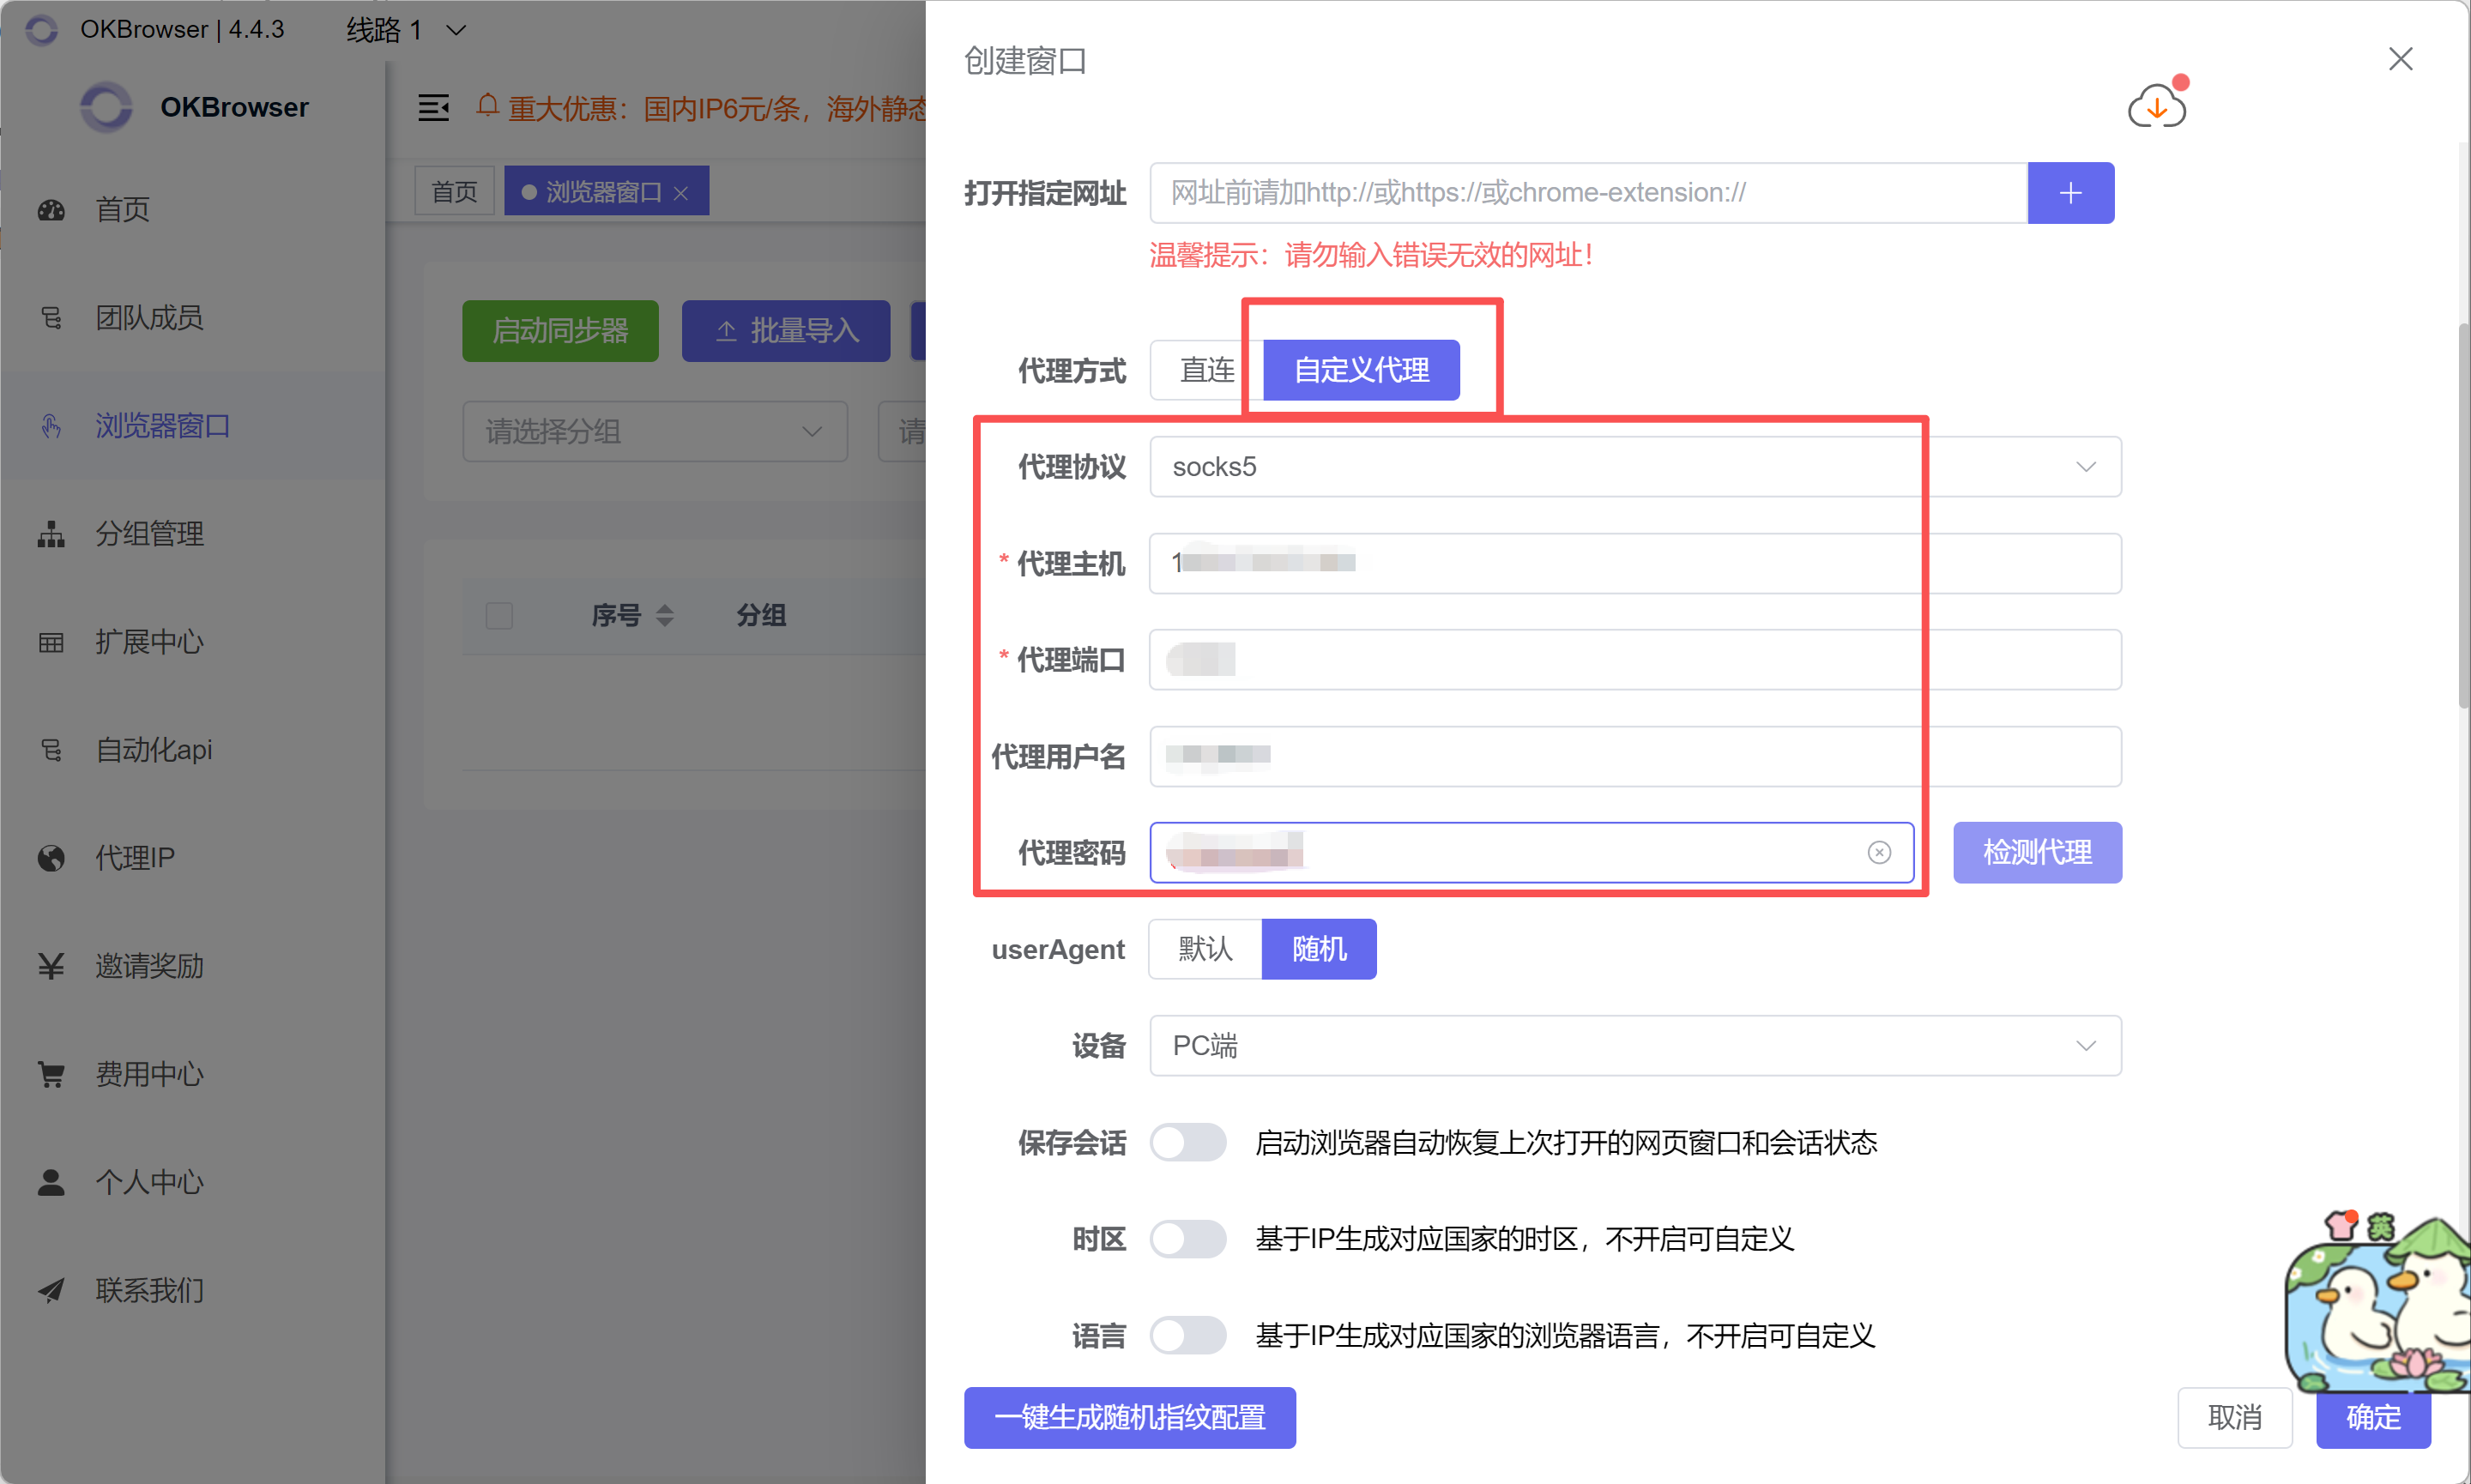Collapse the sidebar with the hamburger icon
Image resolution: width=2471 pixels, height=1484 pixels.
pos(433,107)
